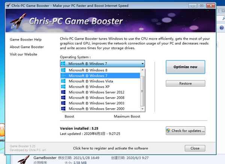Click GameBooster rocket file icon in Explorer
The height and width of the screenshot is (164, 225).
23,160
